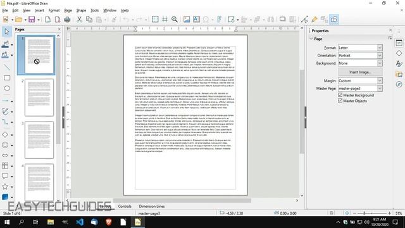Click the Shadow toggle icon
The height and width of the screenshot is (228, 405).
point(283,20)
